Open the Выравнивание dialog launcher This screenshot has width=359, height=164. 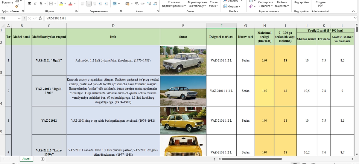coord(121,11)
